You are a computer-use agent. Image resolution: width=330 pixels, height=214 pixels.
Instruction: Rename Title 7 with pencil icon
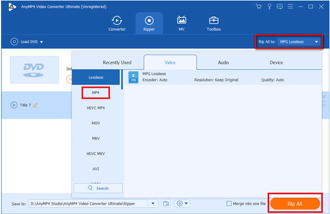pyautogui.click(x=36, y=105)
